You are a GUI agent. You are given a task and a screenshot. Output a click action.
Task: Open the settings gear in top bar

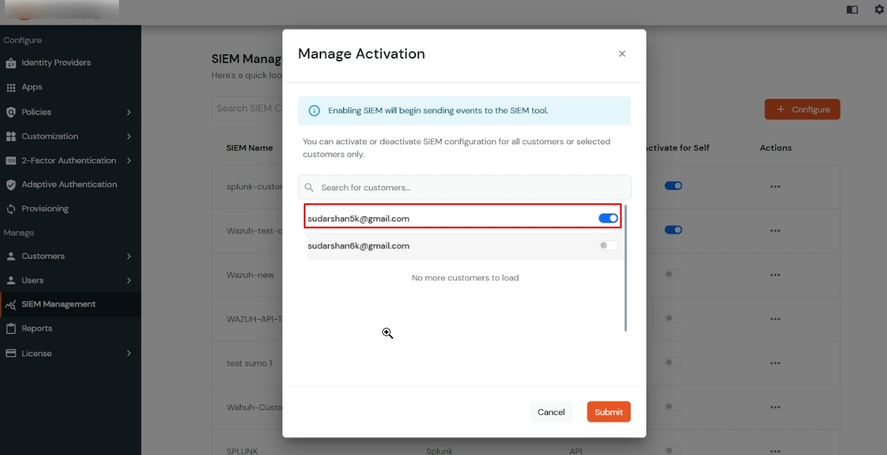[879, 10]
